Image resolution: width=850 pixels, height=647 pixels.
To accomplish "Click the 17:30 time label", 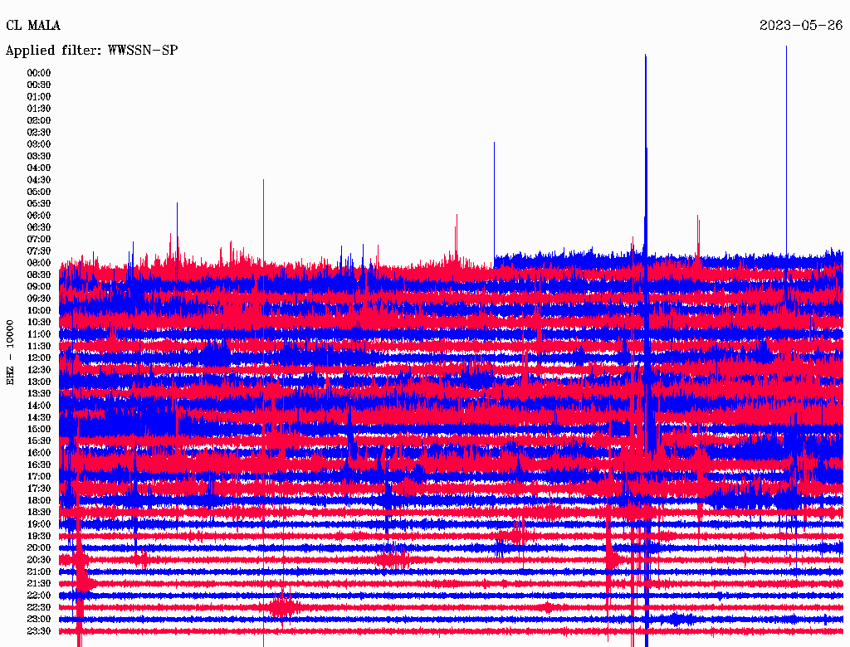I will point(39,489).
